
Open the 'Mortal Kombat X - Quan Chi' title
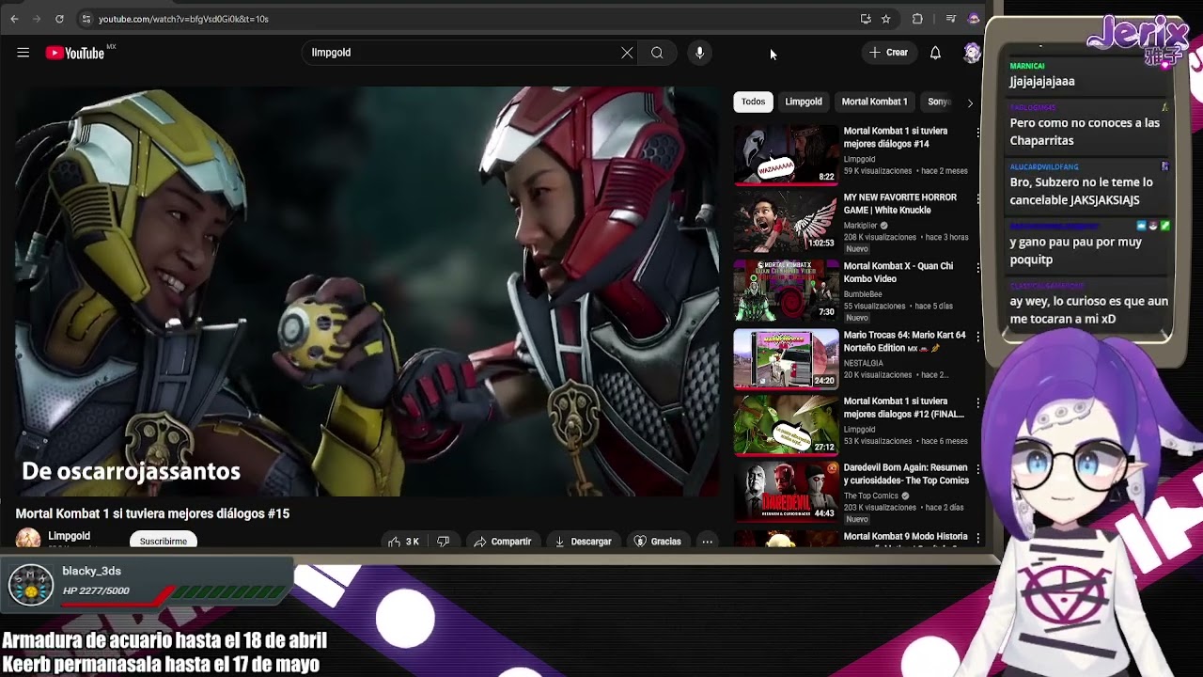tap(898, 273)
